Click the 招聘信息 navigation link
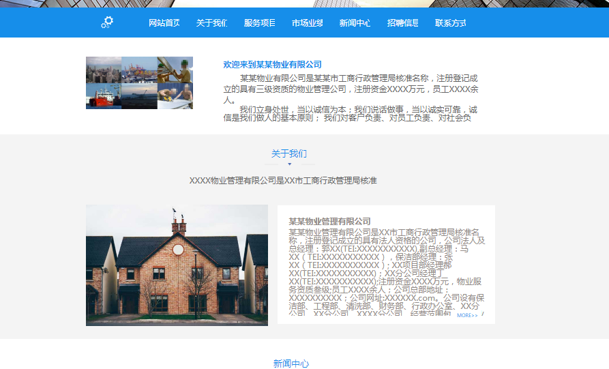The image size is (609, 369). tap(403, 23)
